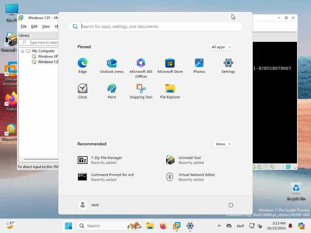This screenshot has width=311, height=233.
Task: Open Edge from pinned apps
Action: (x=83, y=66)
